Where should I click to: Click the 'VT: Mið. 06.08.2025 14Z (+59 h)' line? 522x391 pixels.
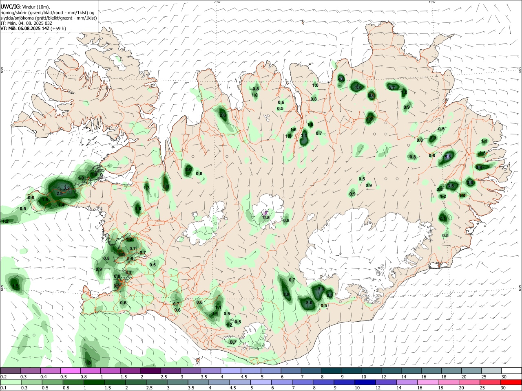click(33, 29)
